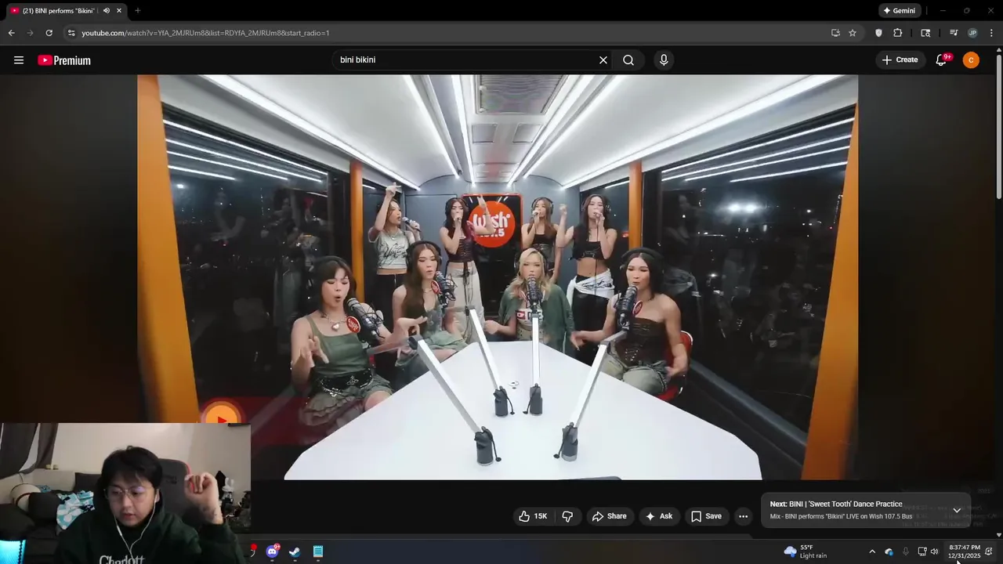Image resolution: width=1003 pixels, height=564 pixels.
Task: Dislike this video
Action: (567, 516)
